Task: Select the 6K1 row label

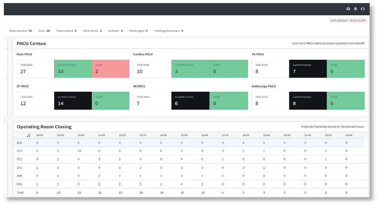Action: coord(19,184)
